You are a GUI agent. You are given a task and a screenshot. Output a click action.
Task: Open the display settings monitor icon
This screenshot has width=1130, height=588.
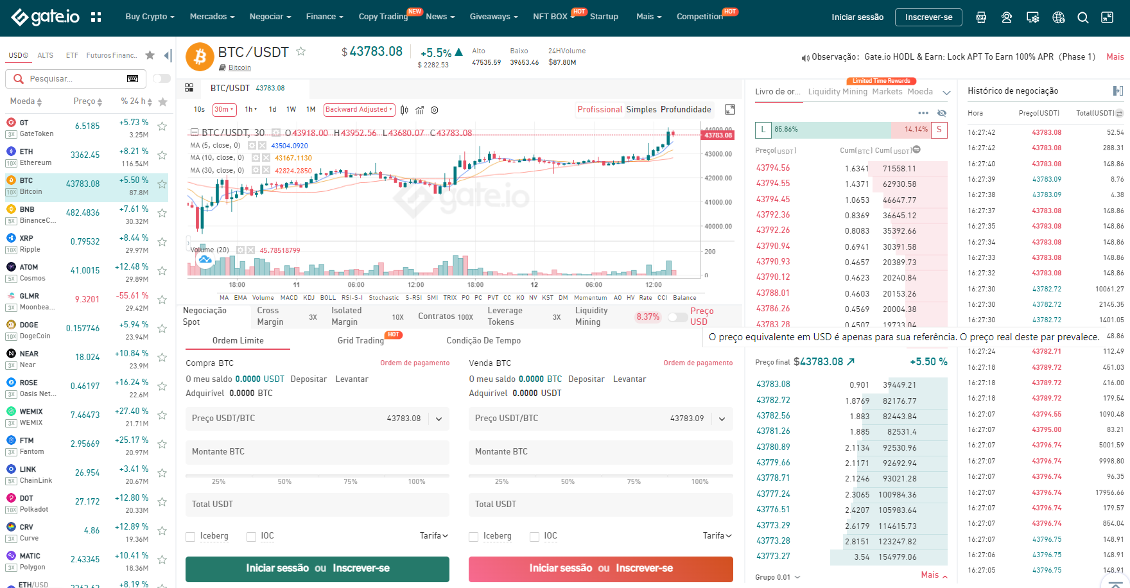pyautogui.click(x=1033, y=17)
